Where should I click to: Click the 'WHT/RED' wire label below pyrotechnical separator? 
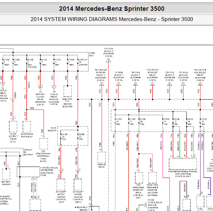click(x=32, y=187)
